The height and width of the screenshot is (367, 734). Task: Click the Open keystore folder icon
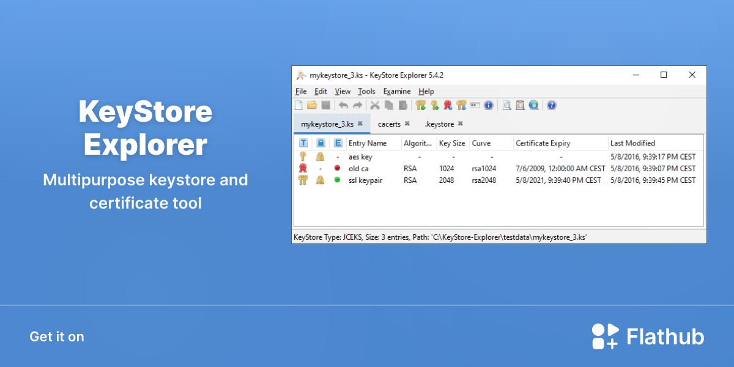point(312,105)
